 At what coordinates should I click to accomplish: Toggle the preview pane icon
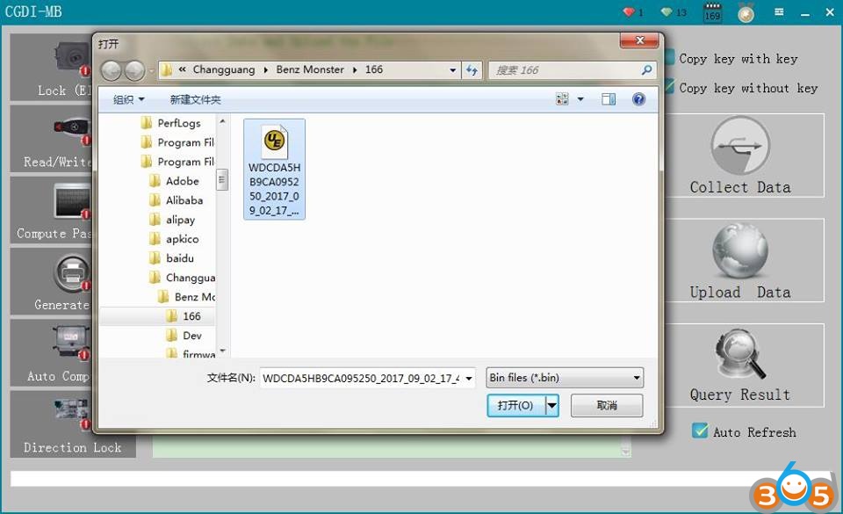[x=609, y=99]
